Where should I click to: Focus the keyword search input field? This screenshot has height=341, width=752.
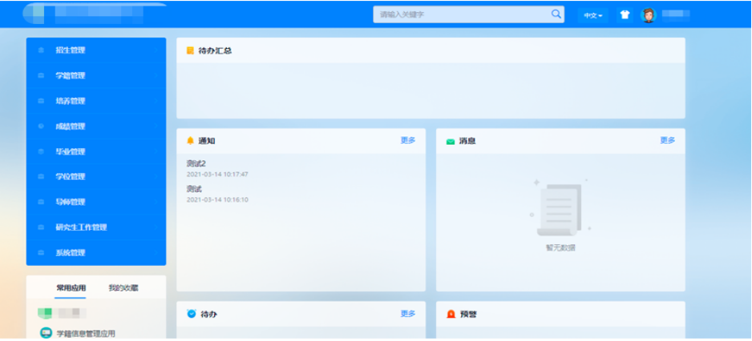pyautogui.click(x=461, y=14)
